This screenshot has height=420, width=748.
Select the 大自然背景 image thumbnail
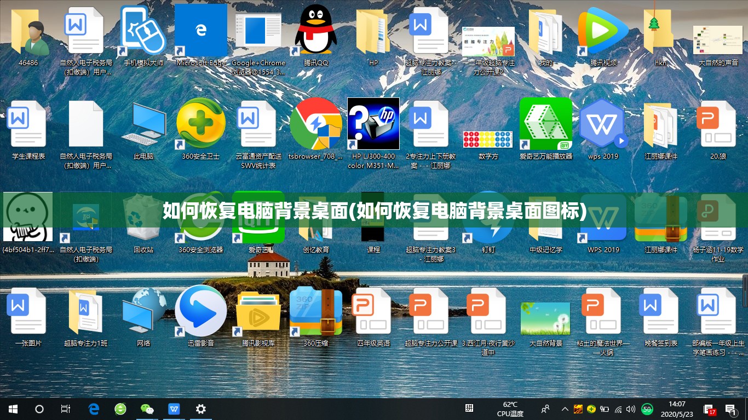(545, 318)
